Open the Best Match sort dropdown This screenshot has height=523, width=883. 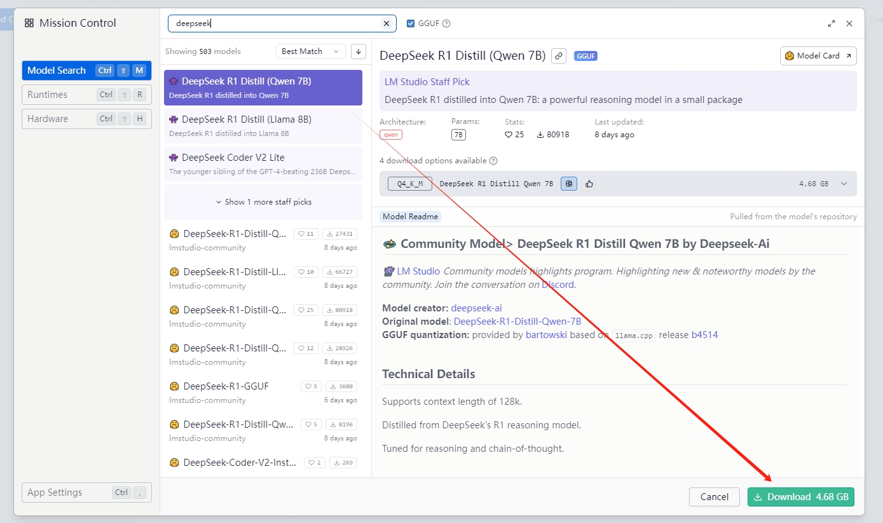pos(311,51)
